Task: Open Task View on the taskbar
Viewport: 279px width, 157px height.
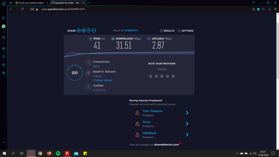Action: tap(22, 153)
